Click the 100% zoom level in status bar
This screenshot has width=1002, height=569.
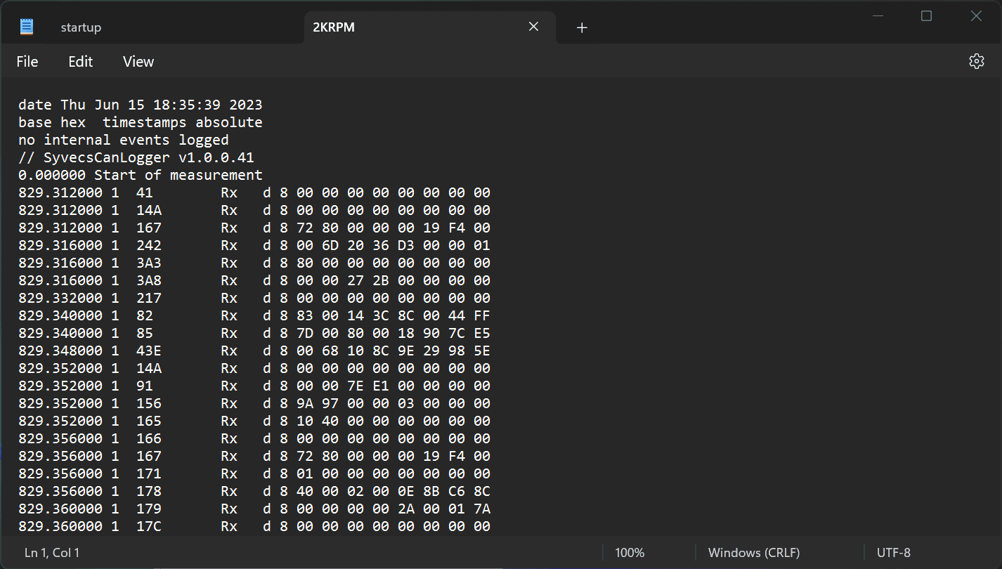click(x=630, y=553)
